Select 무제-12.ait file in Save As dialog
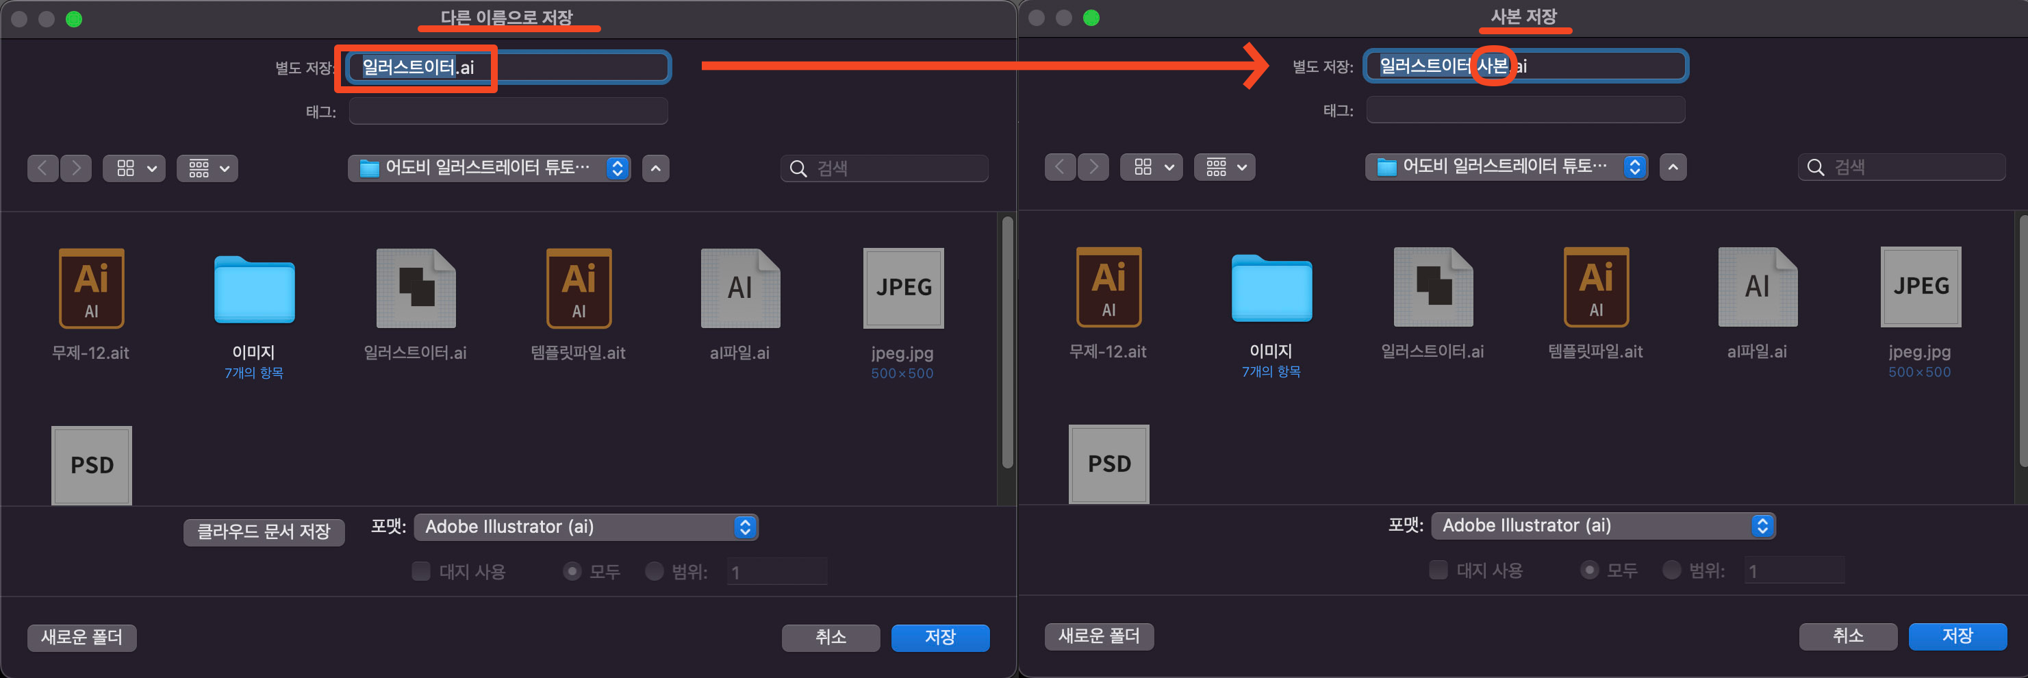Viewport: 2028px width, 678px height. tap(91, 288)
